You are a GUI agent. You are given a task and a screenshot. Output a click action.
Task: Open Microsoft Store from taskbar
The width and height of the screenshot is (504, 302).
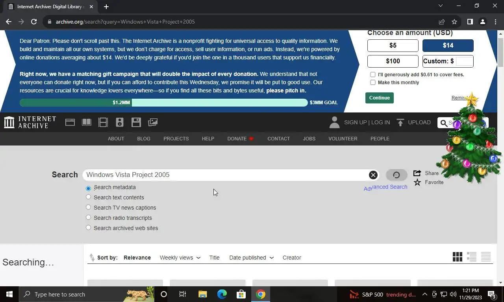pyautogui.click(x=241, y=294)
